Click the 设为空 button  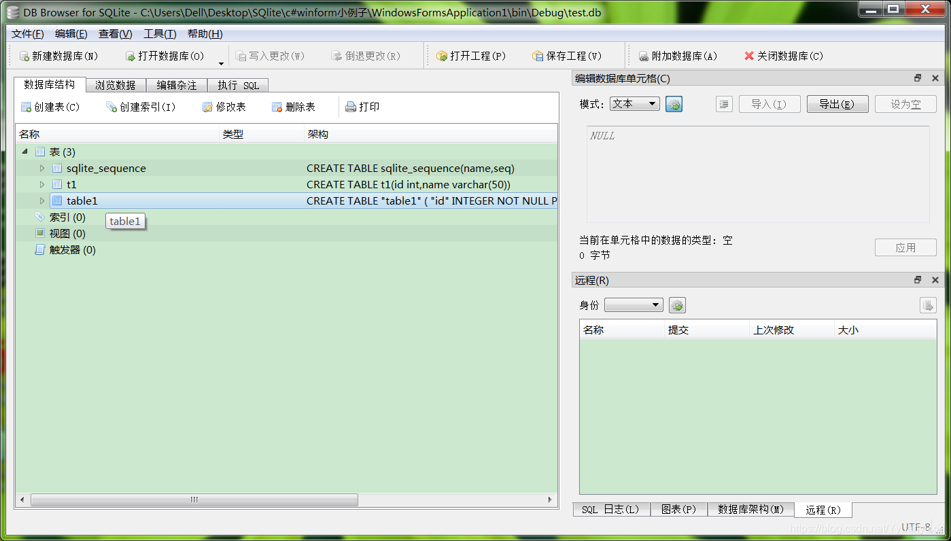905,104
